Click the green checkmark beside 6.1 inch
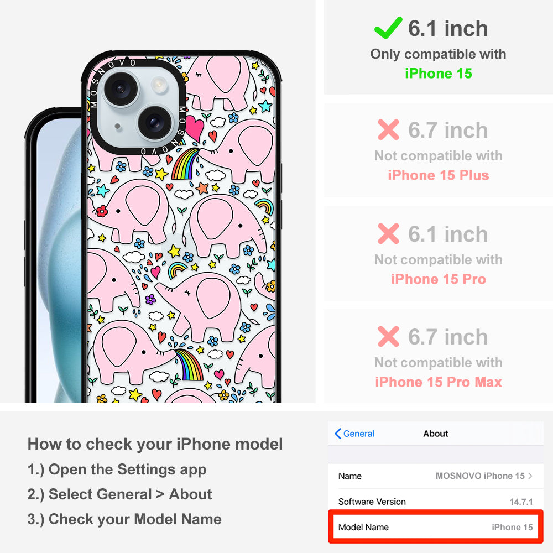The width and height of the screenshot is (553, 553). click(x=388, y=28)
